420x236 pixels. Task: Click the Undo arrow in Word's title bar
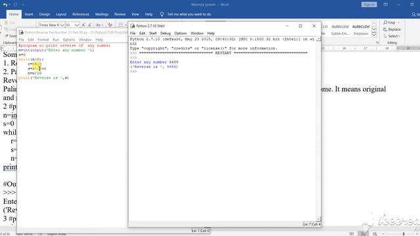[x=5, y=5]
